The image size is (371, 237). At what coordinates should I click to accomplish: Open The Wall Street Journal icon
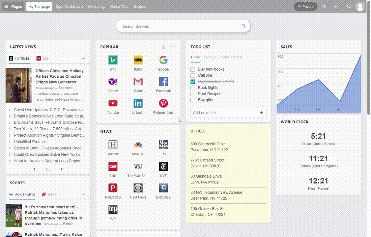coord(138,166)
